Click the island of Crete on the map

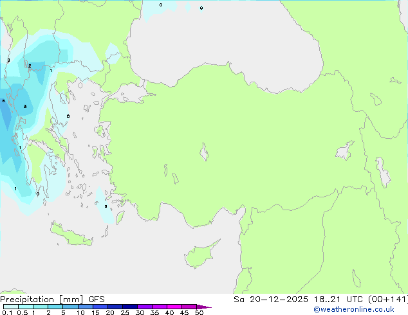tap(71, 235)
